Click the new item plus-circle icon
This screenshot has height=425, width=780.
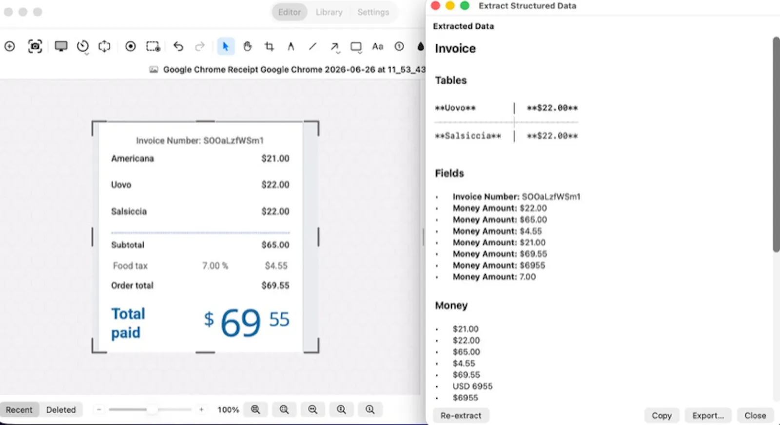click(x=10, y=46)
